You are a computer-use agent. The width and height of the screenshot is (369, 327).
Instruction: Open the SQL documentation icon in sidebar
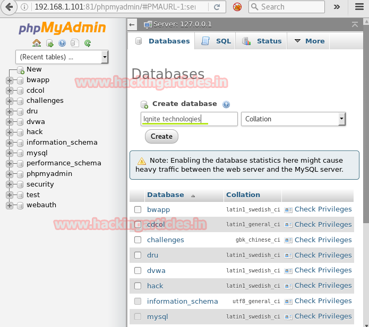pyautogui.click(x=75, y=43)
